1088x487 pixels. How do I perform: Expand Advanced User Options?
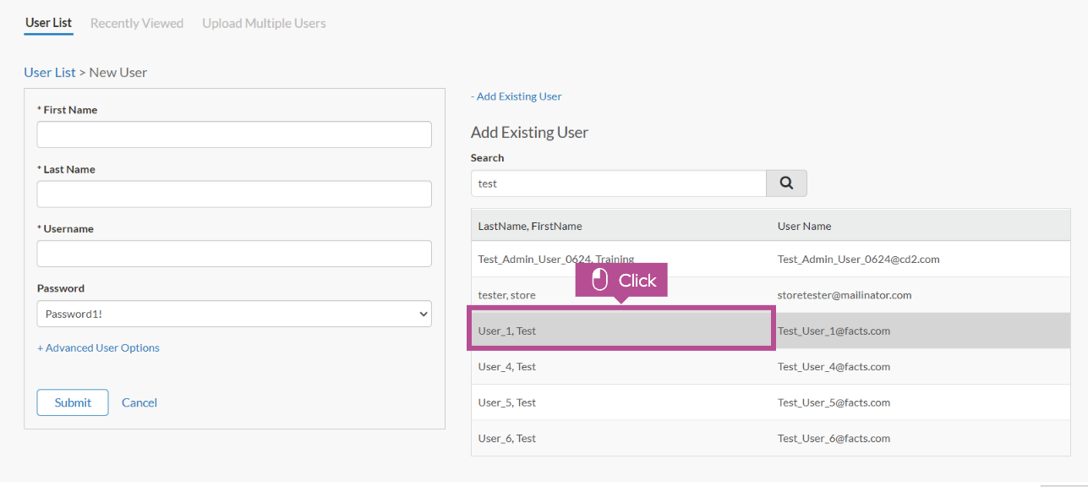coord(98,347)
